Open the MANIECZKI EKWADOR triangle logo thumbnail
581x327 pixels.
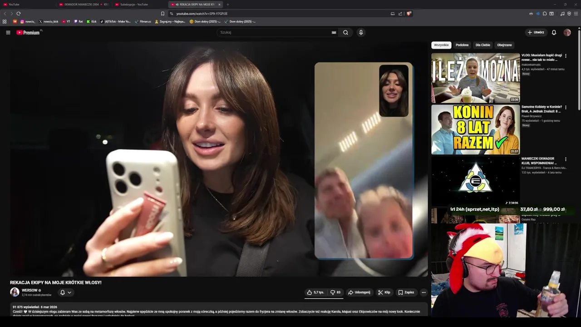475,181
